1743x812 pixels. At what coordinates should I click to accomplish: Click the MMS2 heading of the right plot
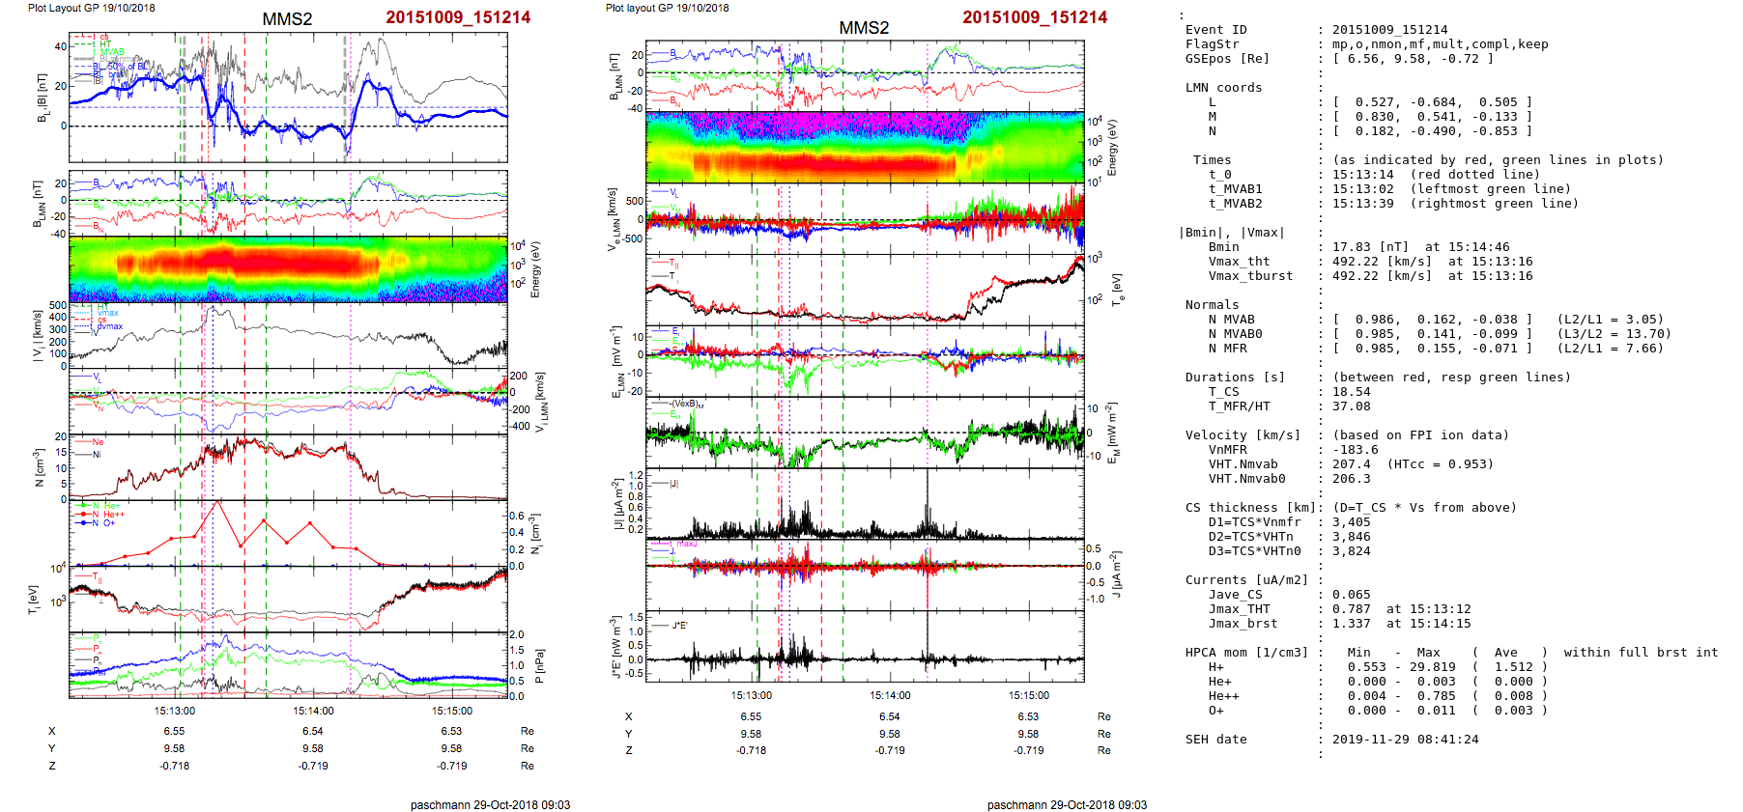(864, 28)
